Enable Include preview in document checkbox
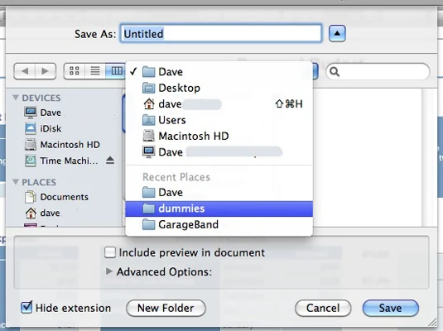Screen dimensions: 443x331 (109, 252)
